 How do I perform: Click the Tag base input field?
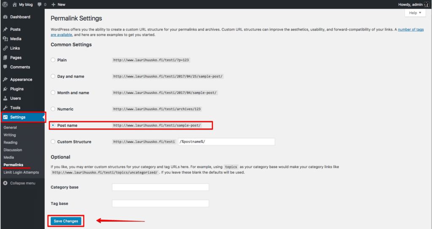click(160, 203)
